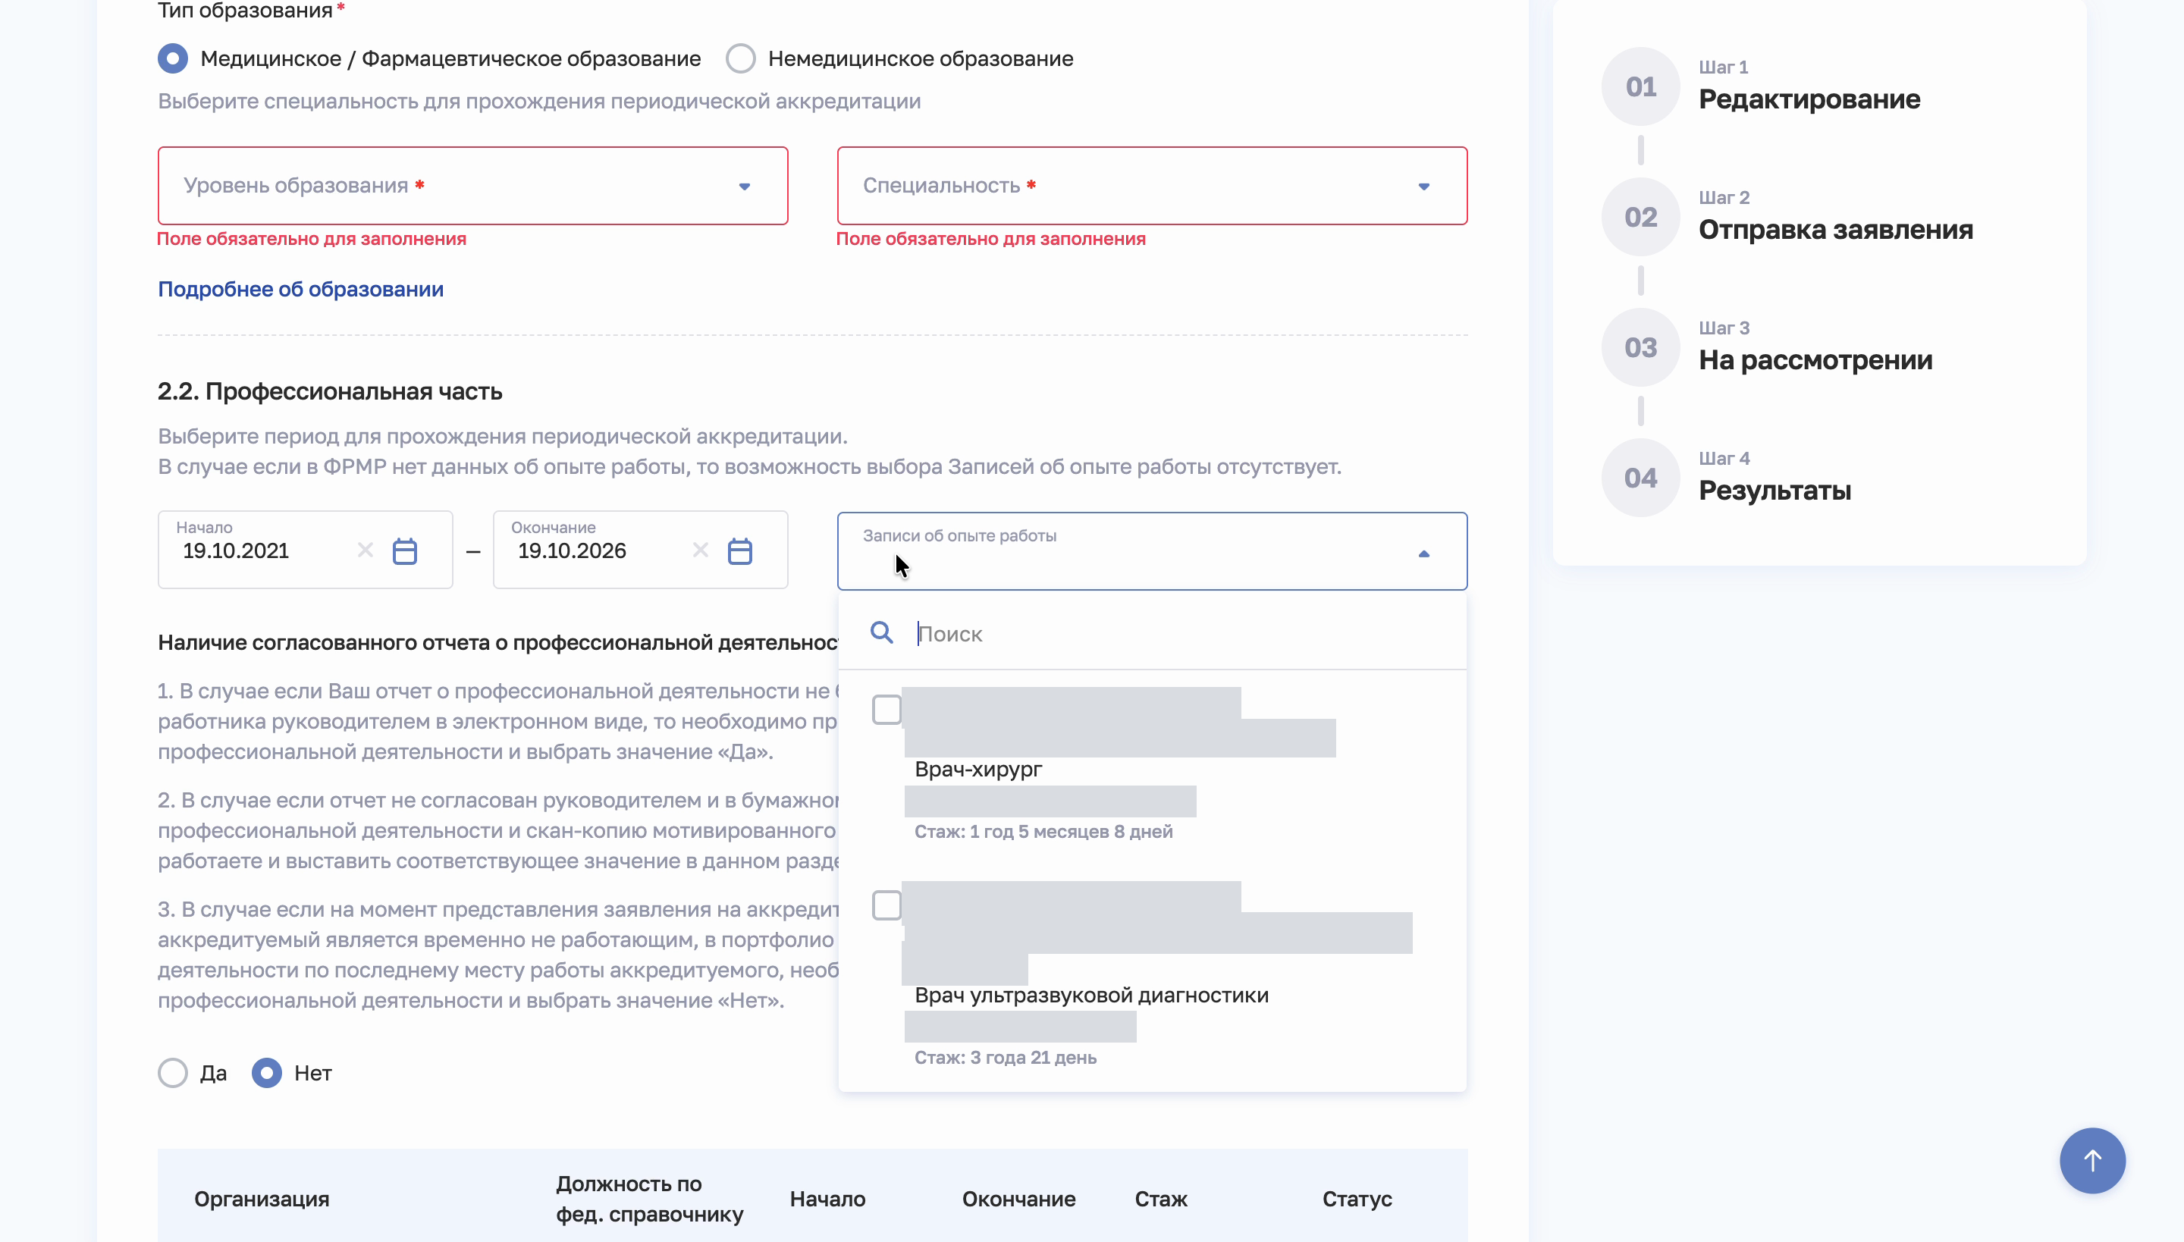The width and height of the screenshot is (2184, 1242).
Task: Click step 02 circle indicator
Action: [1640, 217]
